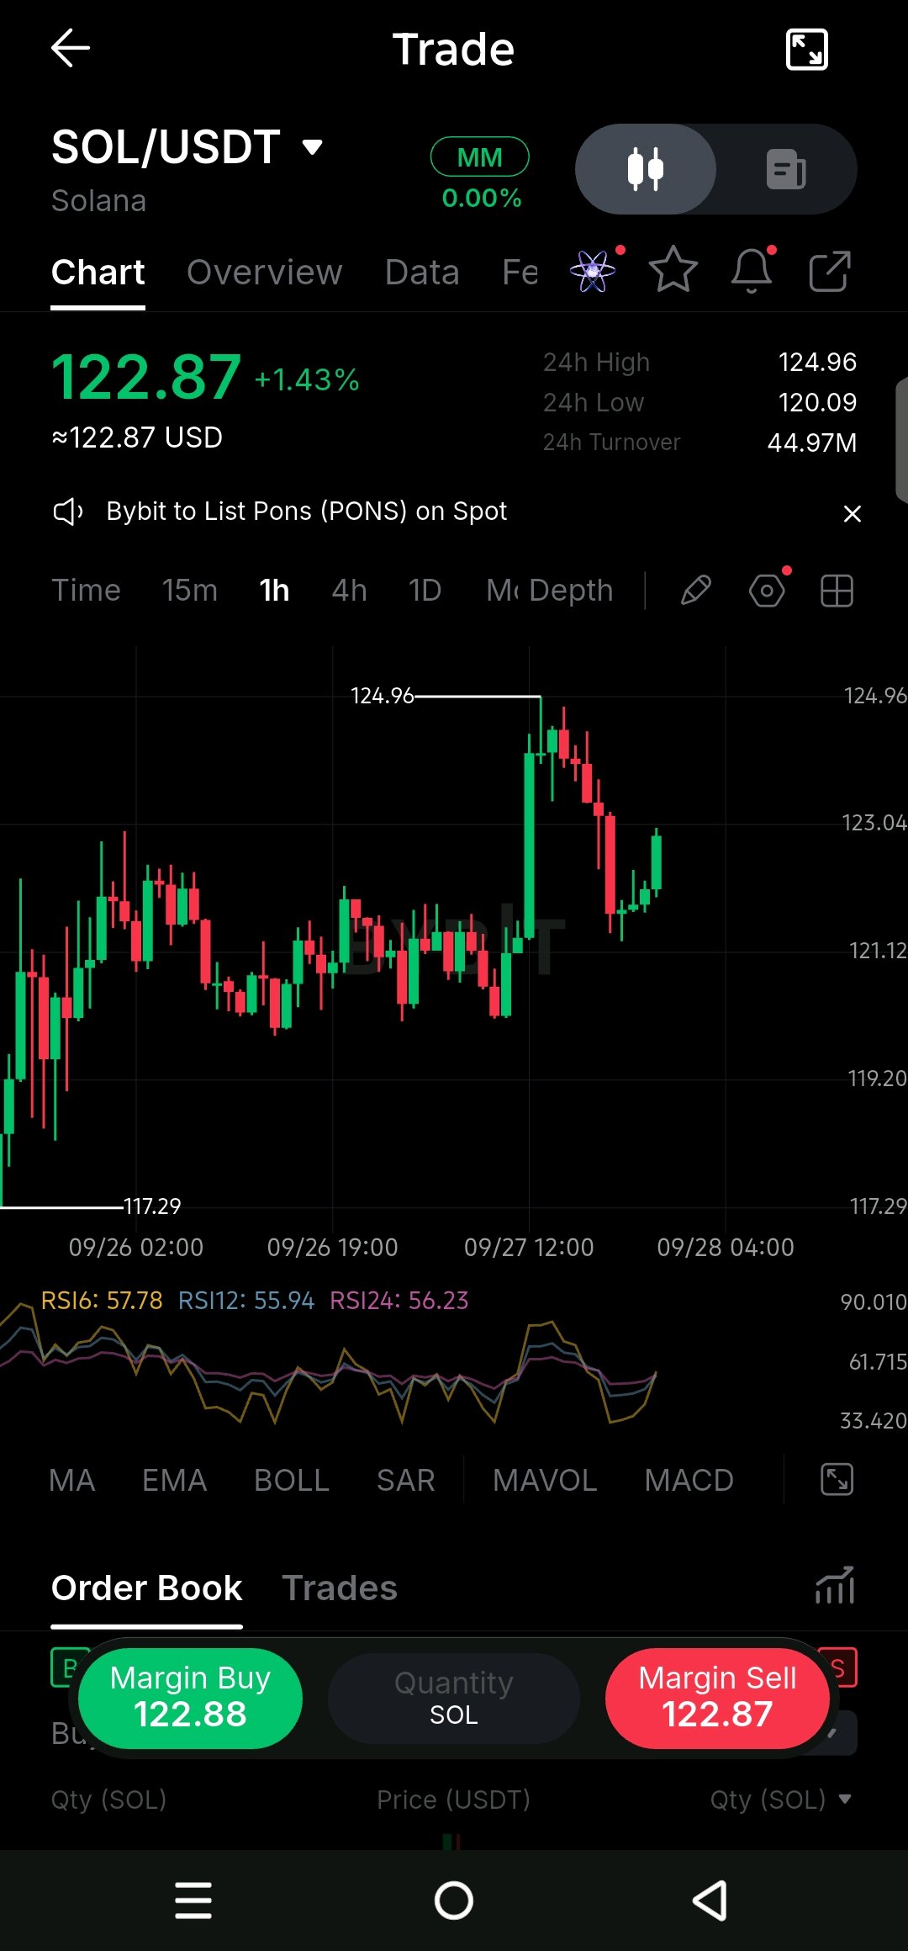Open the chart layout grid icon
The width and height of the screenshot is (908, 1951).
tap(837, 591)
